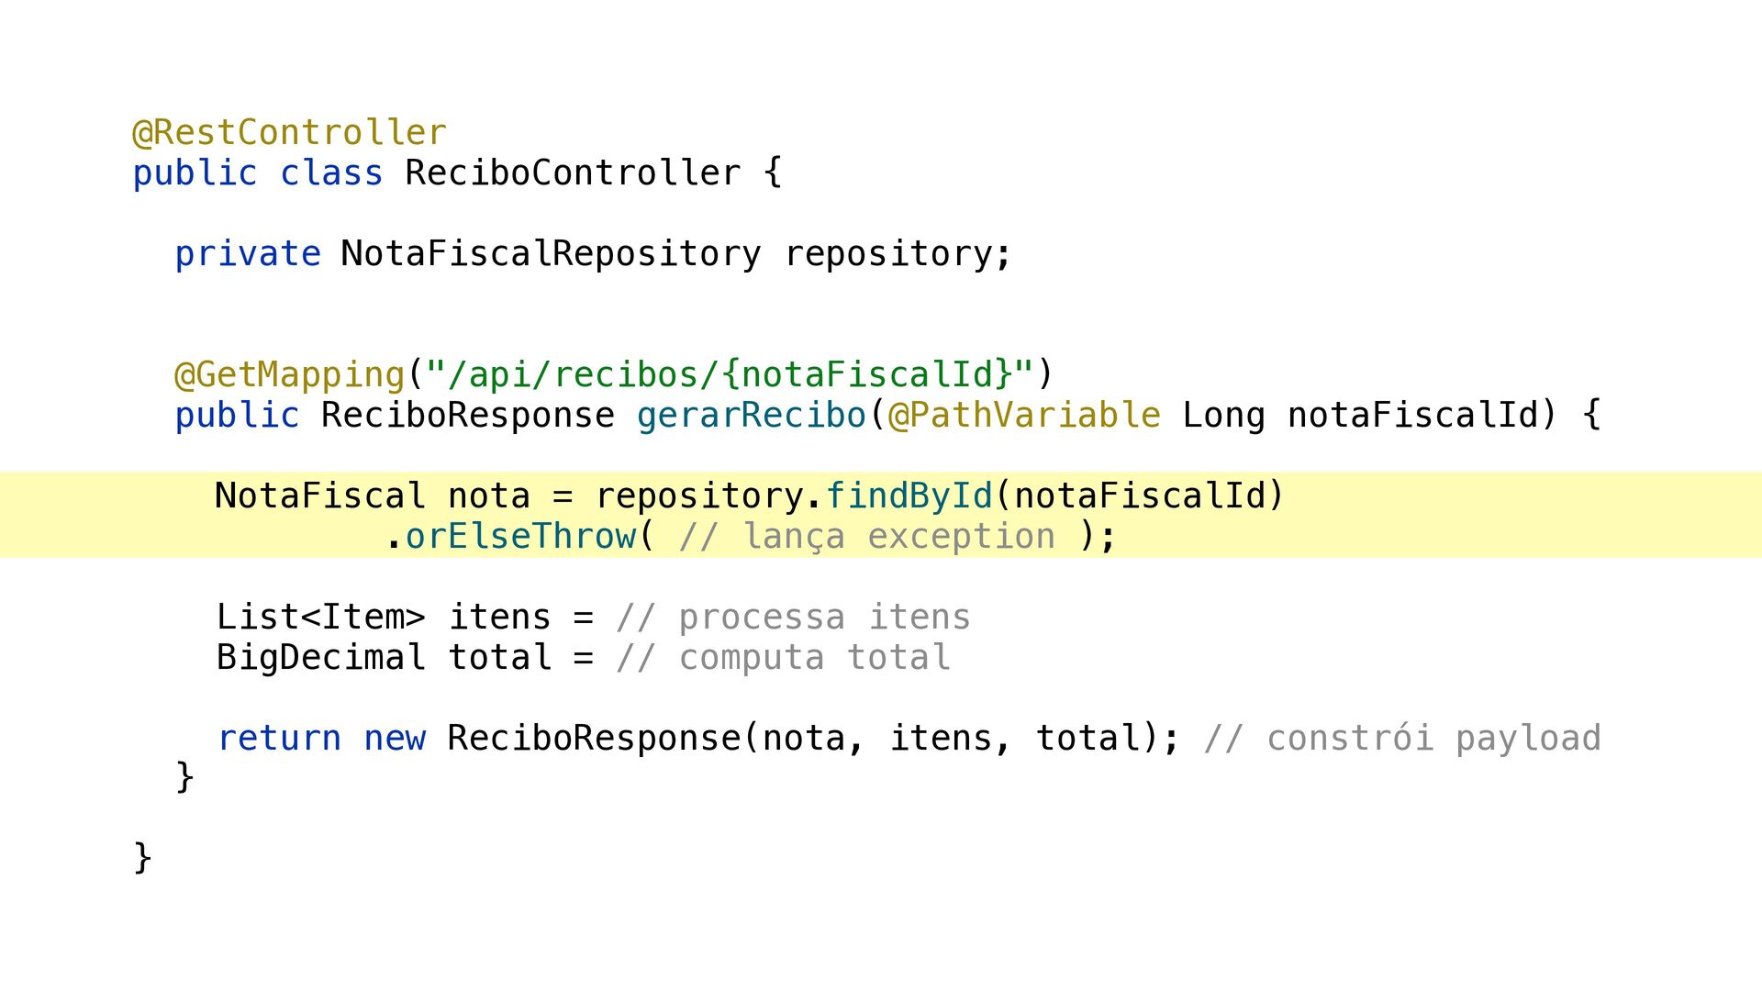This screenshot has width=1762, height=991.
Task: Click the ReciboResponse return type
Action: (468, 416)
